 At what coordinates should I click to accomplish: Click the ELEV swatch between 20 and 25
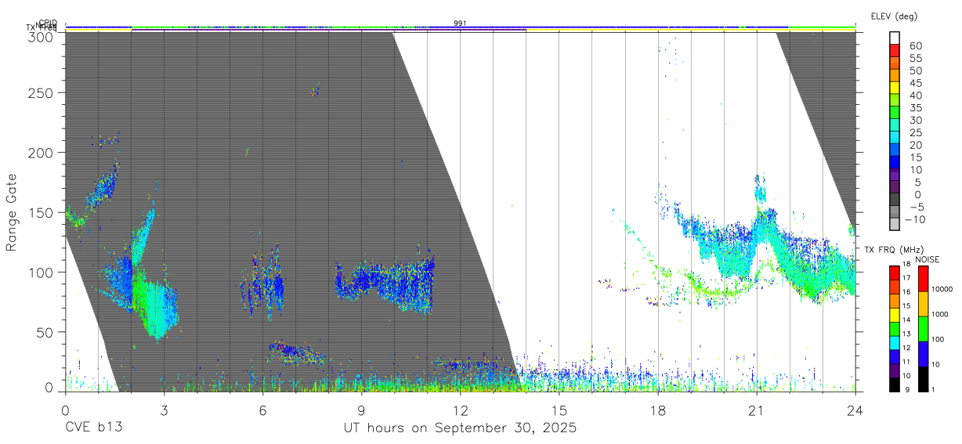click(895, 138)
